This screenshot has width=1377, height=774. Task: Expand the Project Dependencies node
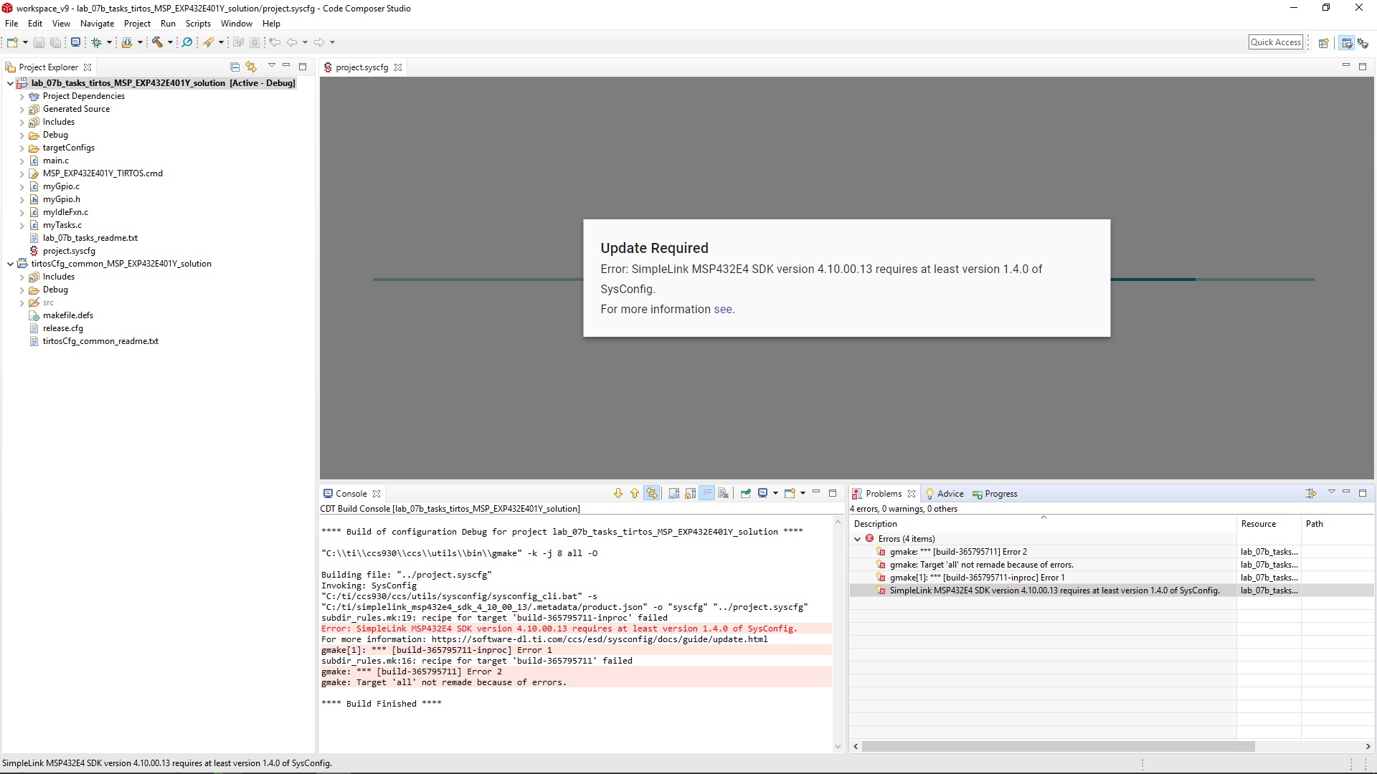[x=22, y=97]
